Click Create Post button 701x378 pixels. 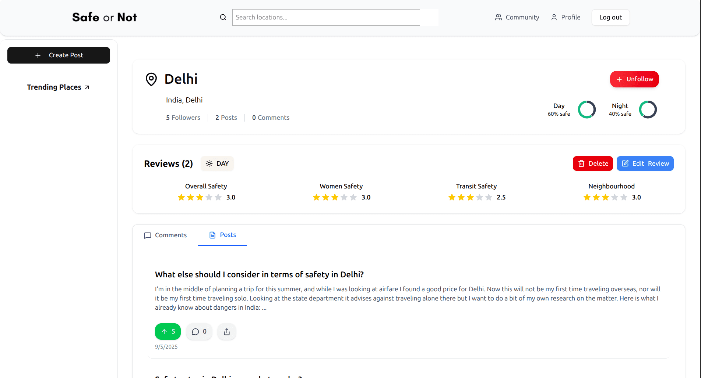59,55
